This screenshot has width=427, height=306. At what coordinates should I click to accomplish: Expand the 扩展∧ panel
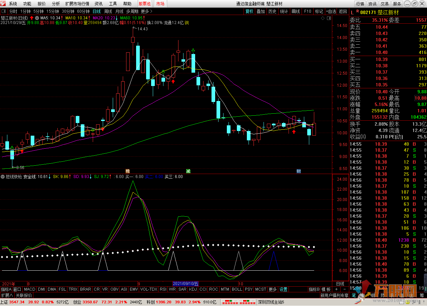[x=7, y=295]
